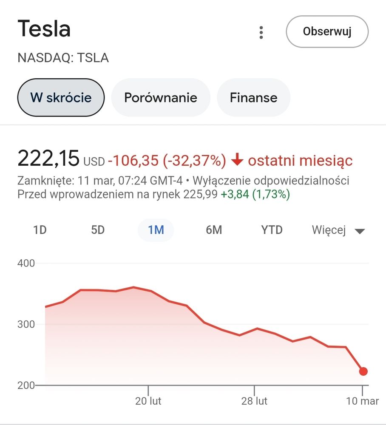Click the 222,15 price value

48,159
